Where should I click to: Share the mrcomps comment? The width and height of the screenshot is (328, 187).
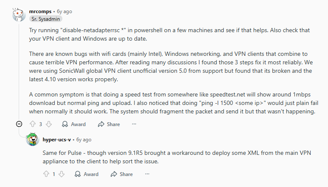[x=109, y=124]
